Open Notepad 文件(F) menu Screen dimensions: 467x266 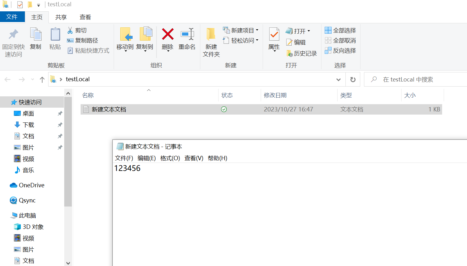click(124, 158)
